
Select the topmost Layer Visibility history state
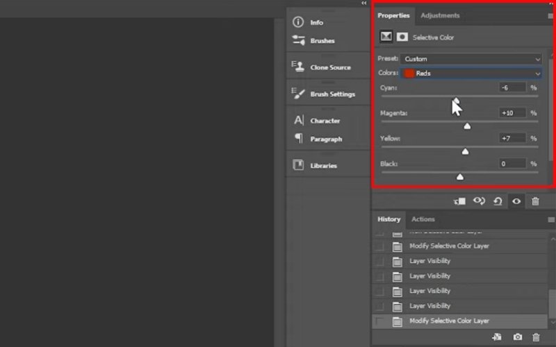click(430, 261)
